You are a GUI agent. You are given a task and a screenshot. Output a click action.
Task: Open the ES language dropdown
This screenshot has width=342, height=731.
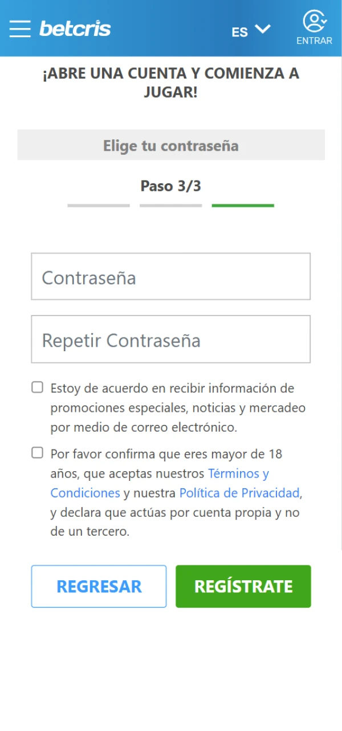(239, 32)
